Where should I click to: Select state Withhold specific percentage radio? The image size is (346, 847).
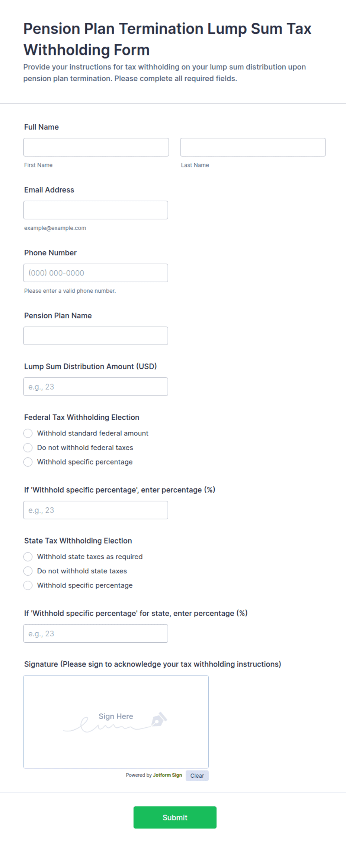[28, 585]
